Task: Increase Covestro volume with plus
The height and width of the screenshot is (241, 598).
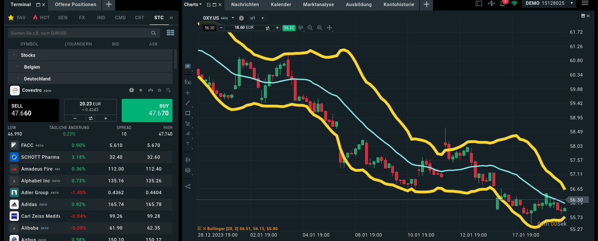Action: point(106,118)
